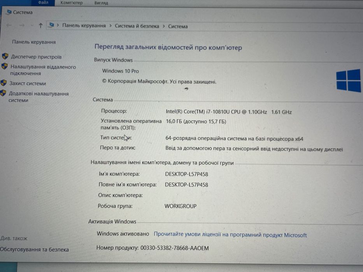
Task: Click the 16,0 ГБ memory value
Action: [196, 121]
